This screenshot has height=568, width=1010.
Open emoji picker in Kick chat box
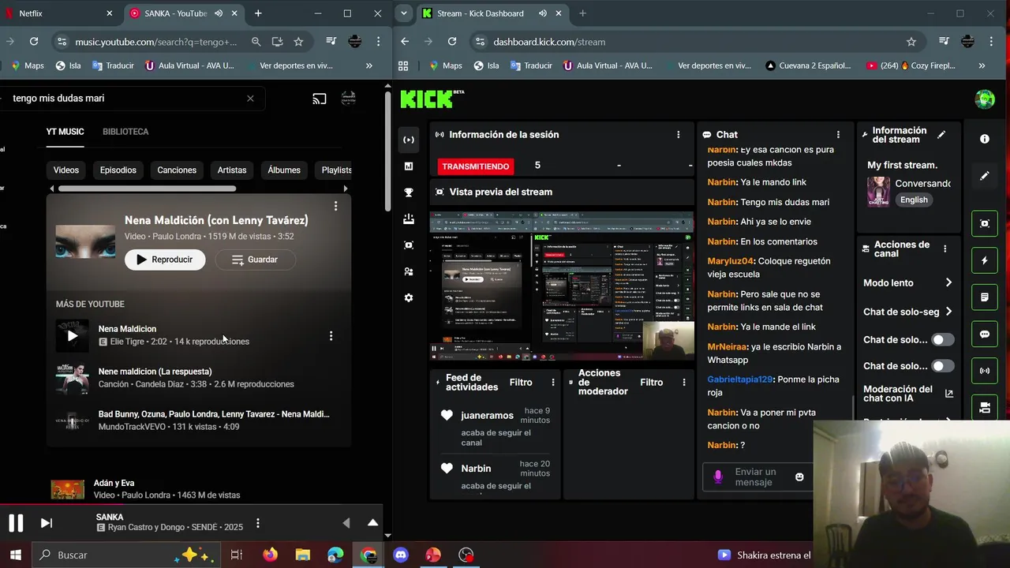pos(799,477)
